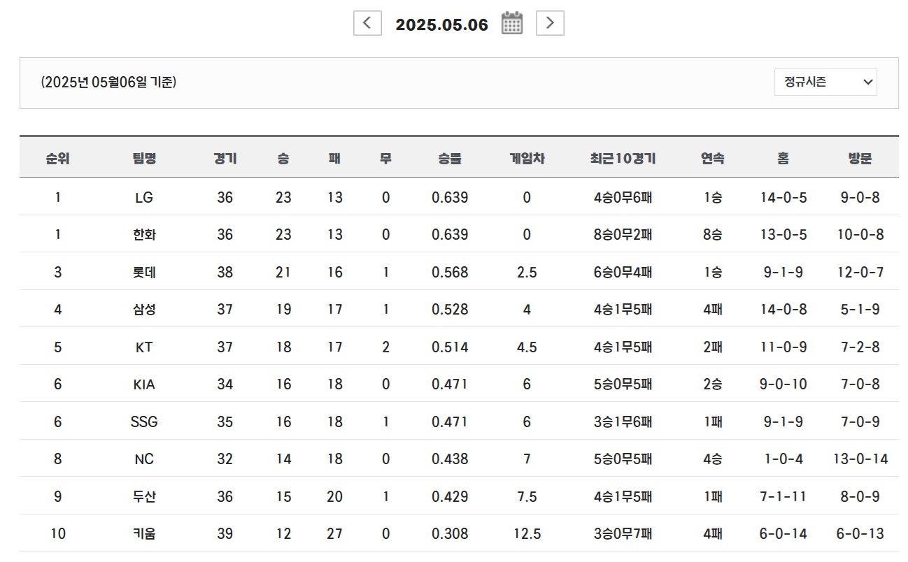This screenshot has height=562, width=908.
Task: Select the 두산 standings row
Action: point(455,496)
